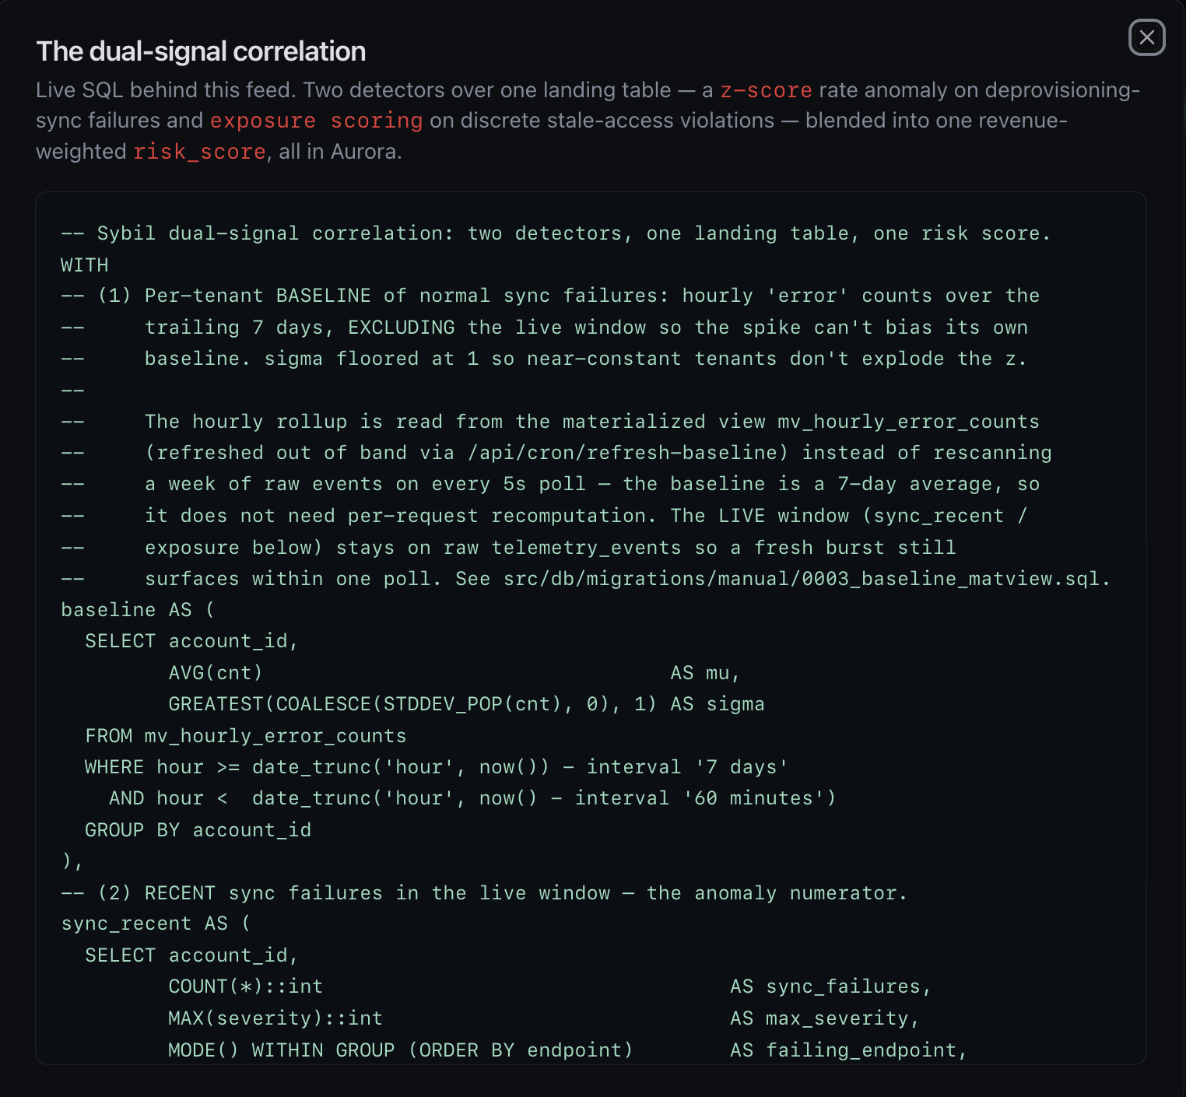Click the Sybil dual-signal correlation comment line

point(556,233)
